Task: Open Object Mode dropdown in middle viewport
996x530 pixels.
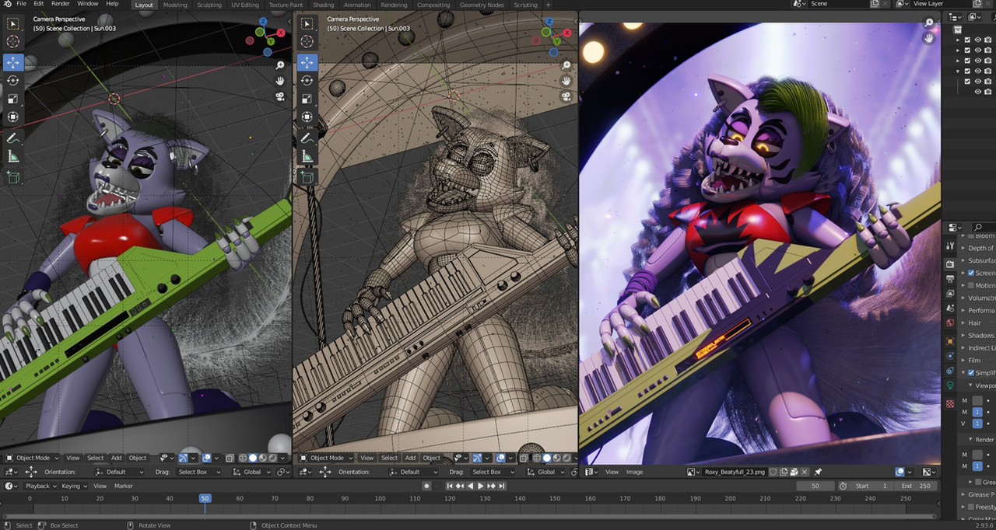Action: click(x=326, y=458)
